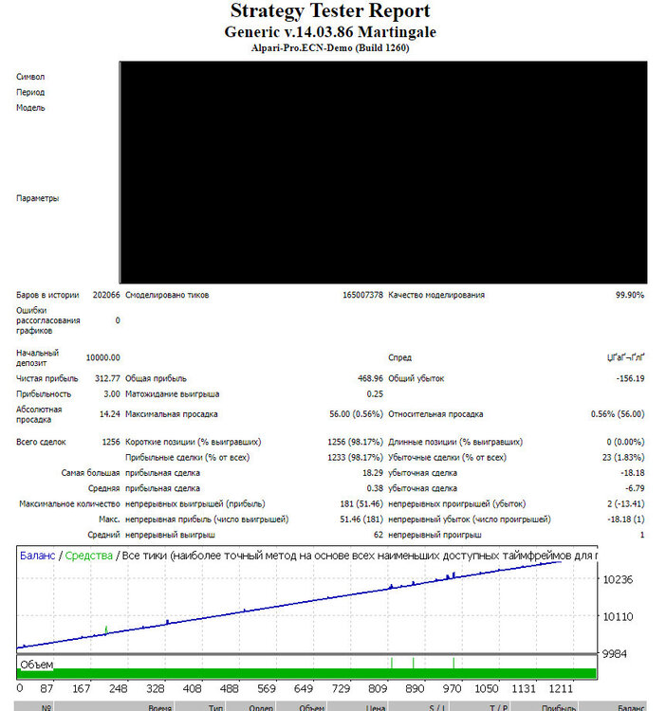Select long positions value '0 (0.00%)'
This screenshot has width=666, height=711.
(625, 442)
